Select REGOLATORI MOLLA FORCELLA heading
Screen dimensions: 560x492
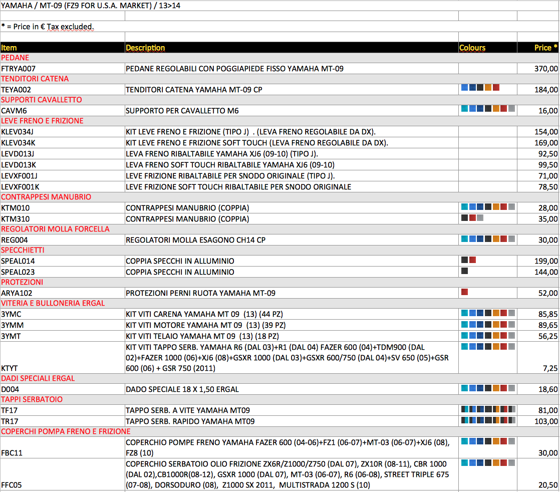[x=56, y=229]
